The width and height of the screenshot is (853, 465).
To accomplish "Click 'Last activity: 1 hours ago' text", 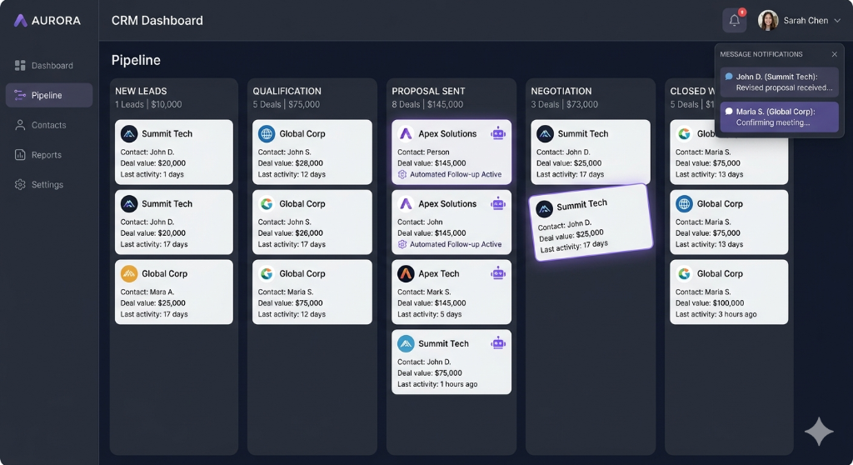I will 437,384.
